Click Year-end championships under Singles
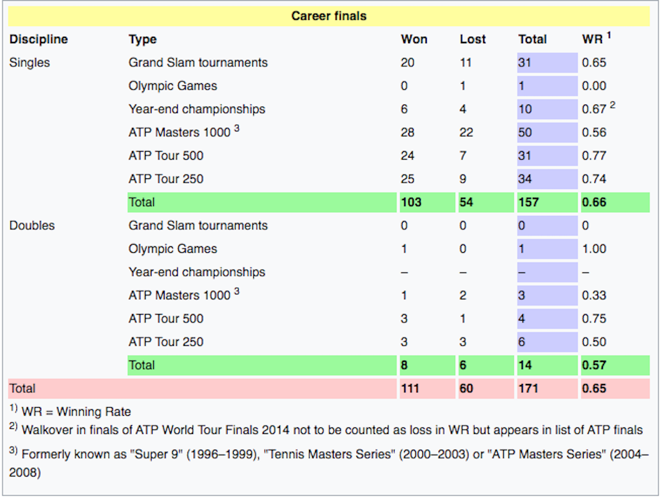 tap(197, 109)
